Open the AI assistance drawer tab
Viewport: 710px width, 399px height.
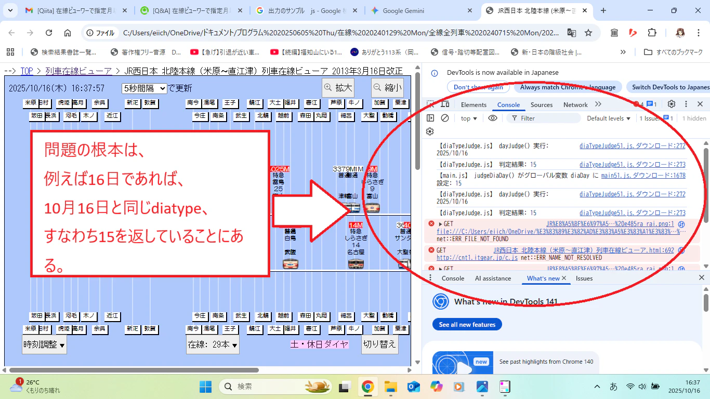click(493, 278)
